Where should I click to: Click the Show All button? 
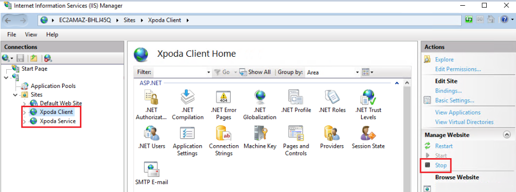(255, 72)
